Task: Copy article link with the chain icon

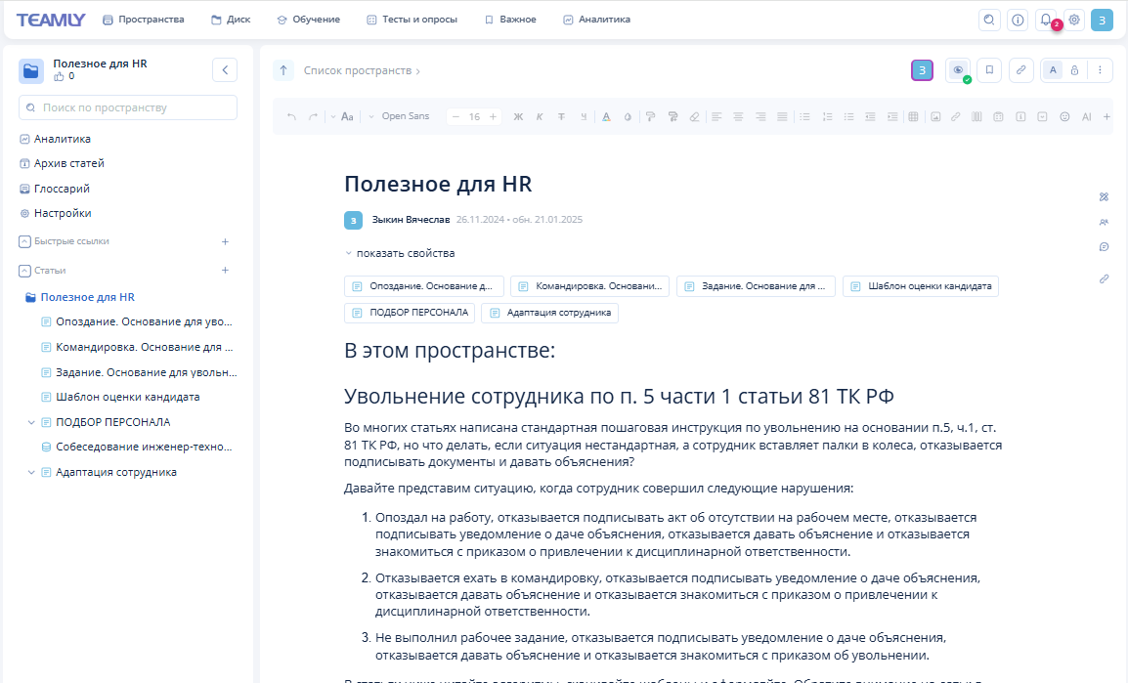Action: click(1020, 70)
